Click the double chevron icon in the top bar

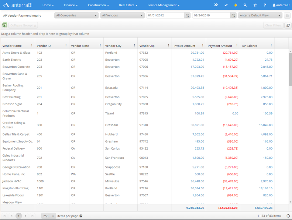(216, 5)
